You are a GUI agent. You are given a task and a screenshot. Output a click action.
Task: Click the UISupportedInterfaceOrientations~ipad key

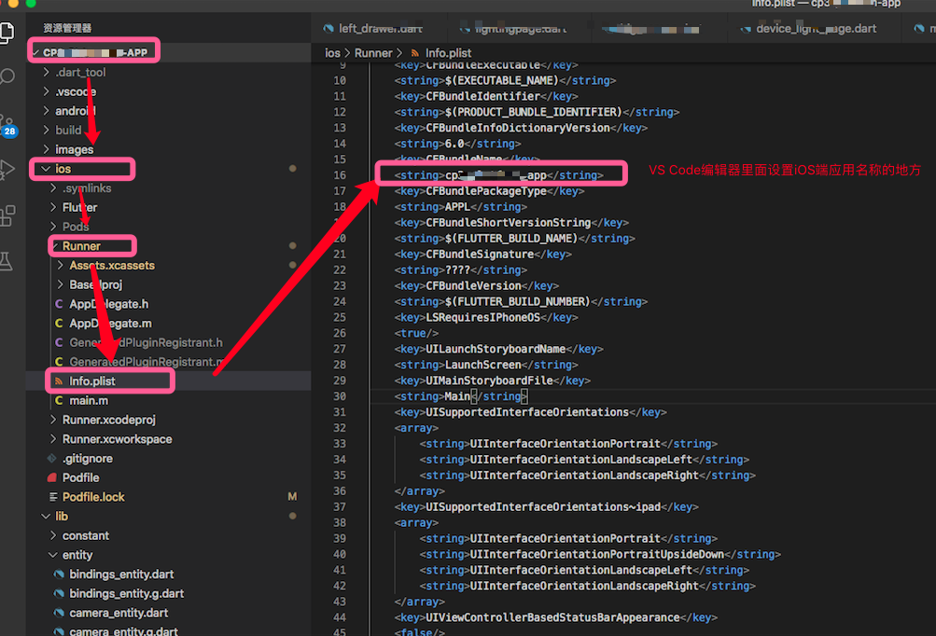pos(546,506)
